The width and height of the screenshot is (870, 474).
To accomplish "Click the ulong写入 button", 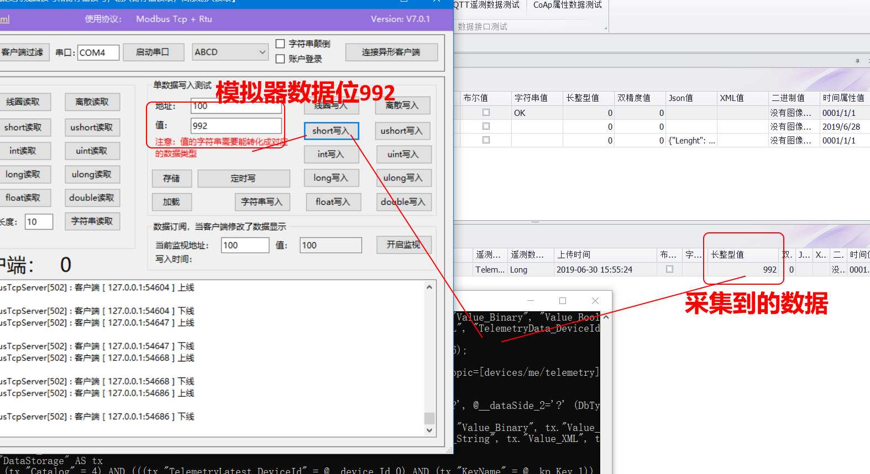I will [403, 178].
